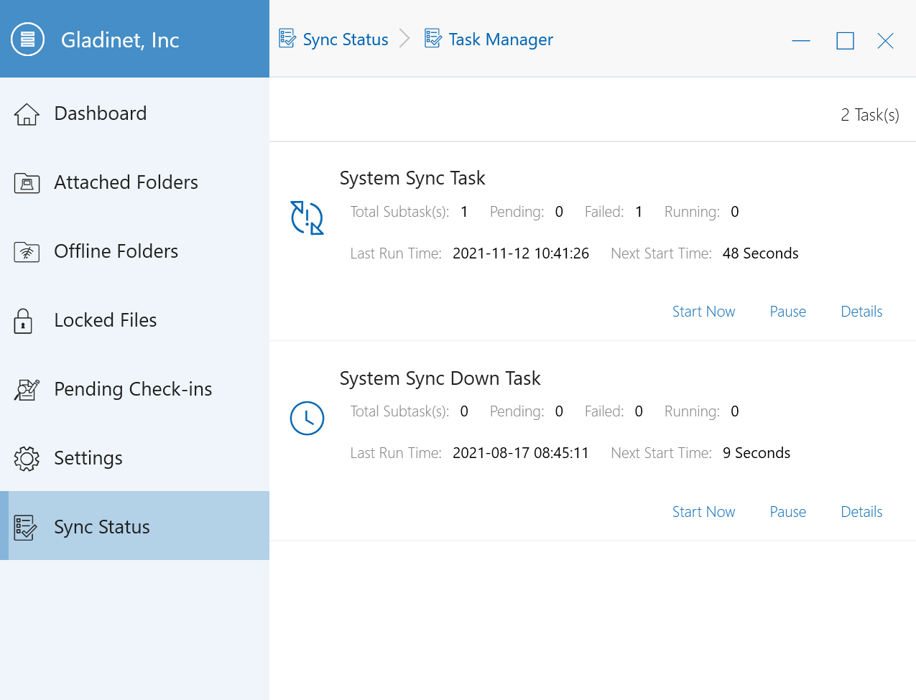Click the Locked Files padlock icon
916x700 pixels.
coord(23,321)
